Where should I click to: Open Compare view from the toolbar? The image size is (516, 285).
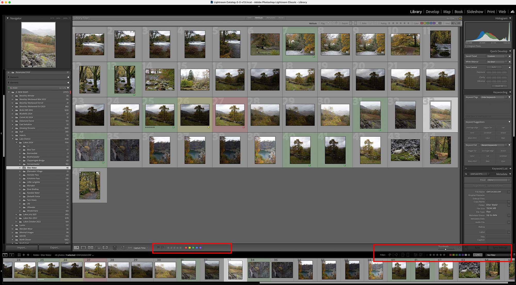click(90, 248)
